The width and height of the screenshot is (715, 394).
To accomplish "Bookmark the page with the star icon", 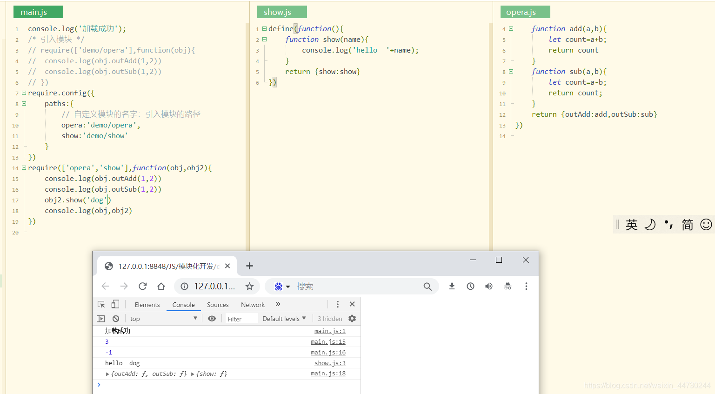I will pos(249,286).
